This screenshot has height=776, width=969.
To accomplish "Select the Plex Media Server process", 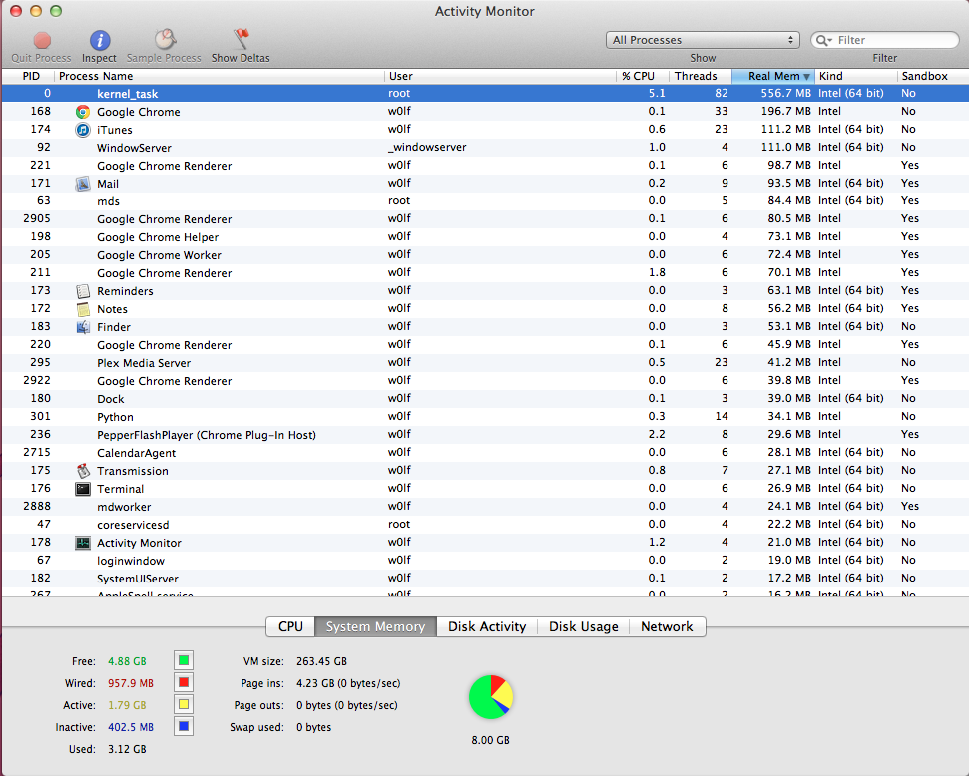I will click(x=485, y=363).
